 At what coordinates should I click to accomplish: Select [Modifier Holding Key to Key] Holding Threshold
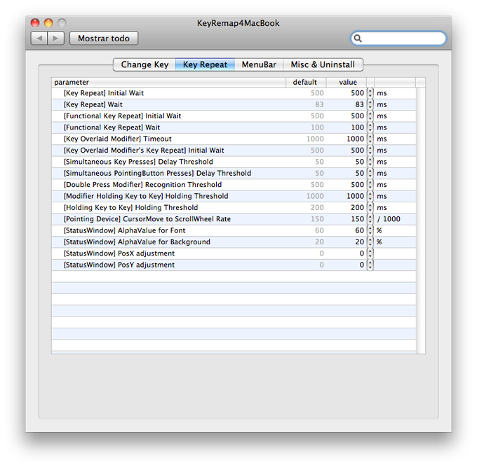[234, 196]
